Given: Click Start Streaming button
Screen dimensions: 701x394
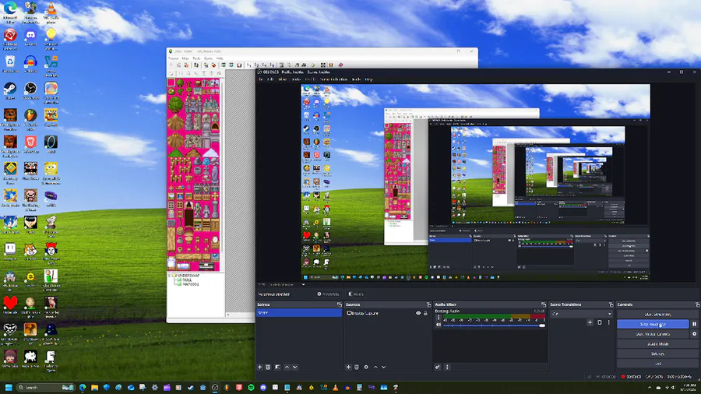Looking at the screenshot, I should point(657,314).
